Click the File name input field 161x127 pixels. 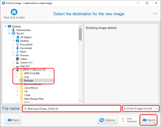[x=71, y=109]
